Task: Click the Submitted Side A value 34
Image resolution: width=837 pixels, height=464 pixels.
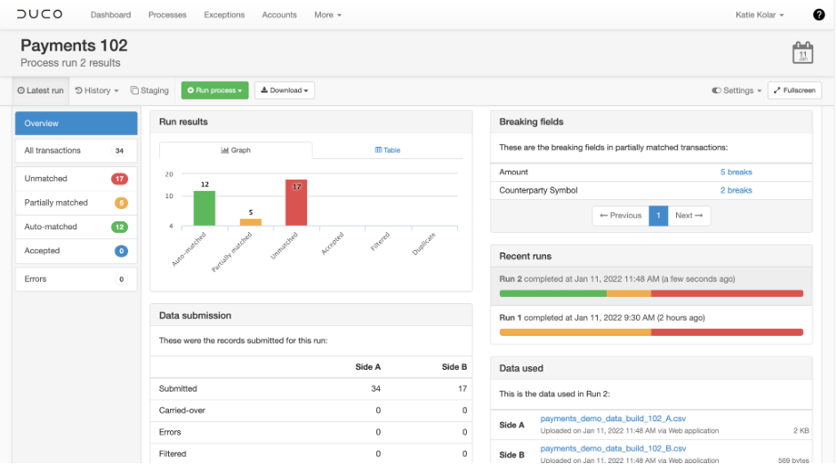Action: click(375, 388)
